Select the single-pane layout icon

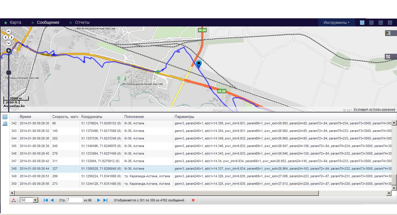362,23
